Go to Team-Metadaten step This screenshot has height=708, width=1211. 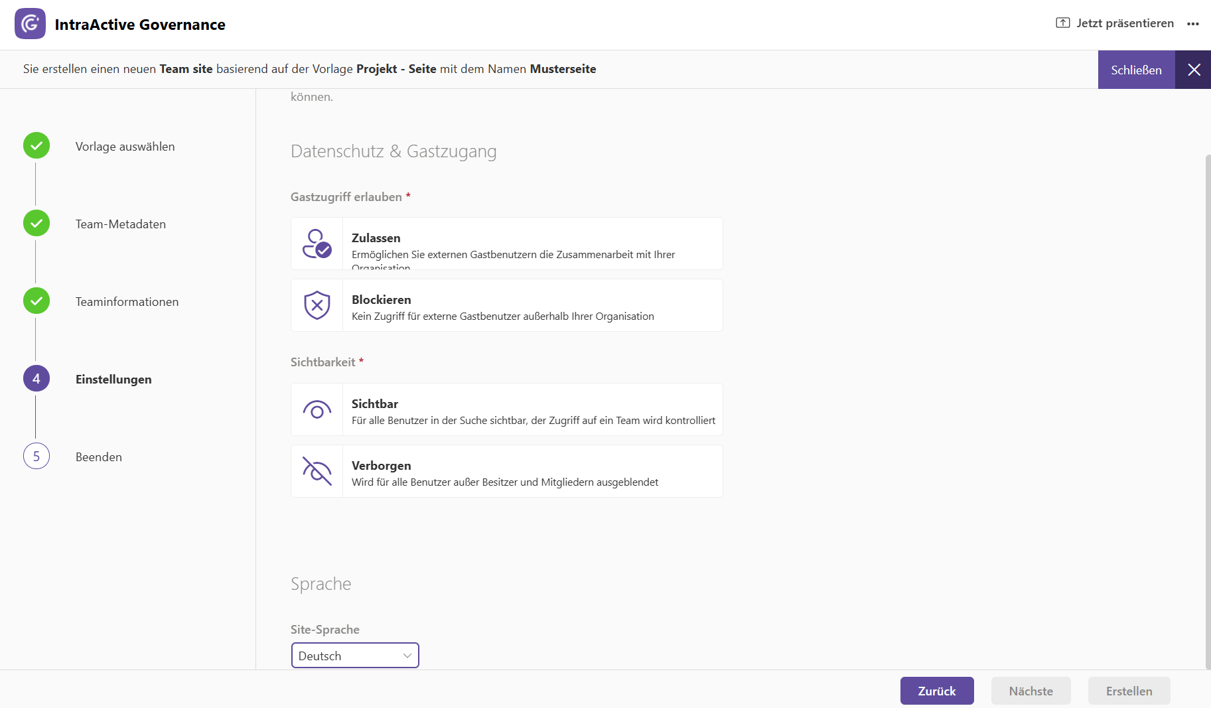point(121,224)
